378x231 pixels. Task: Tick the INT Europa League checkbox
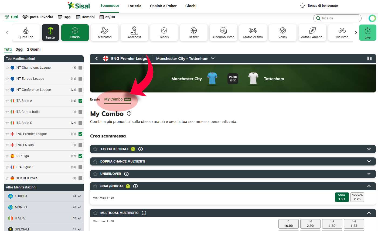point(80,79)
